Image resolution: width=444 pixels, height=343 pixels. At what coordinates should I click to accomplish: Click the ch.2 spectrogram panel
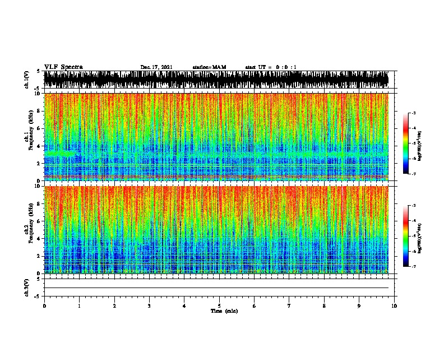click(216, 230)
